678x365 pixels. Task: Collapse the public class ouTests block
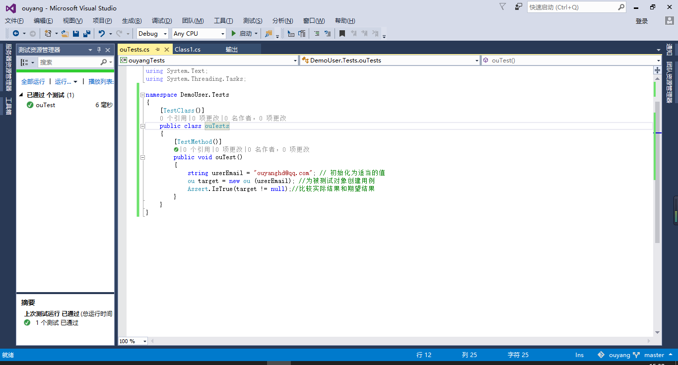(x=143, y=126)
